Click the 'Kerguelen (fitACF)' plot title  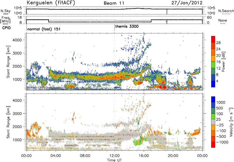[51, 3]
